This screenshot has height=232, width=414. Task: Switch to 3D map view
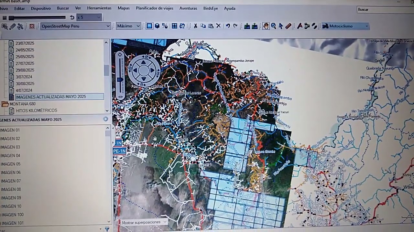(x=157, y=26)
